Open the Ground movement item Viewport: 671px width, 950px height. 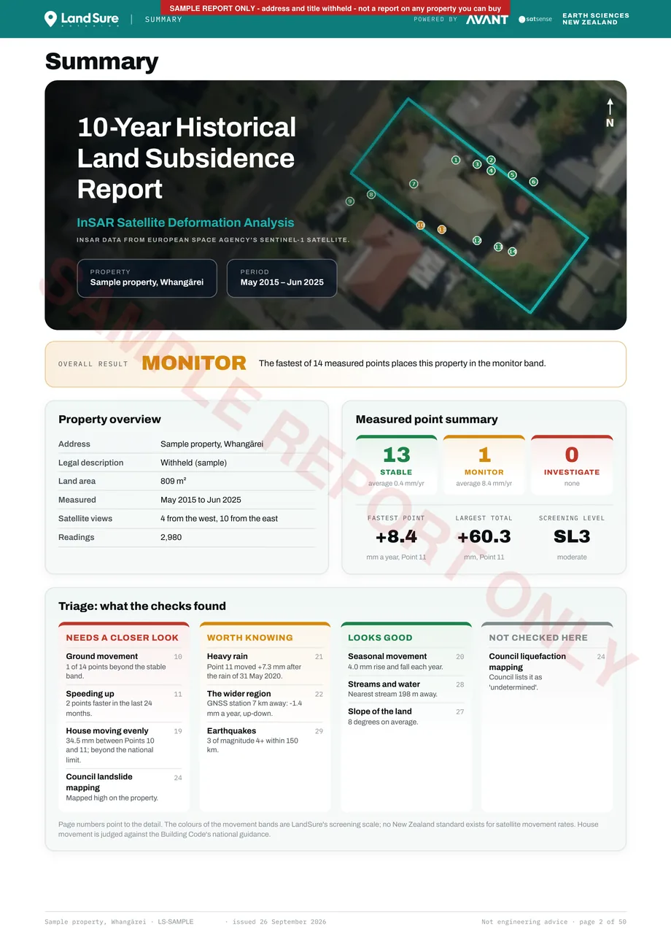tap(124, 665)
